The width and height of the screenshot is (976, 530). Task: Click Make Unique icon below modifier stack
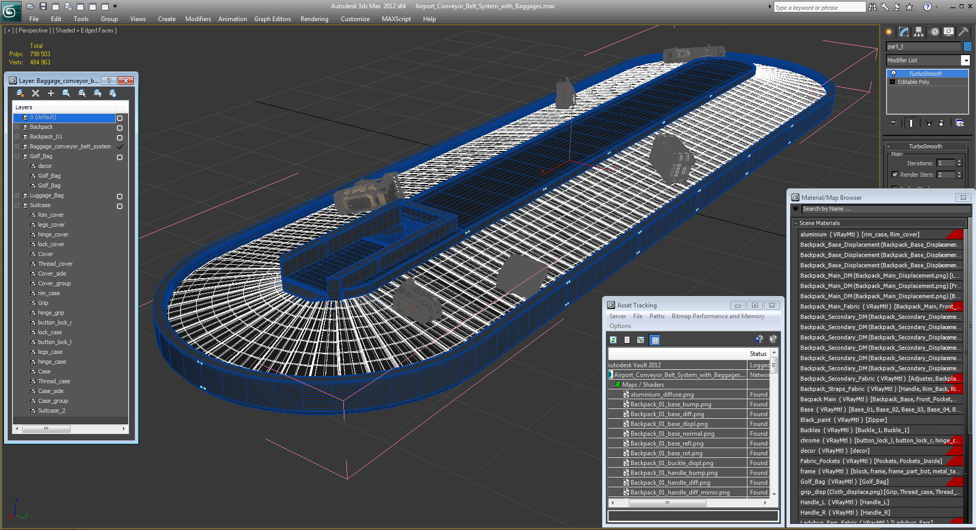929,123
